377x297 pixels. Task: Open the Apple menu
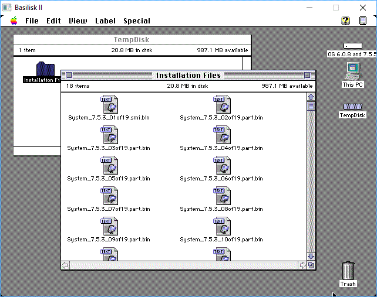[x=14, y=21]
